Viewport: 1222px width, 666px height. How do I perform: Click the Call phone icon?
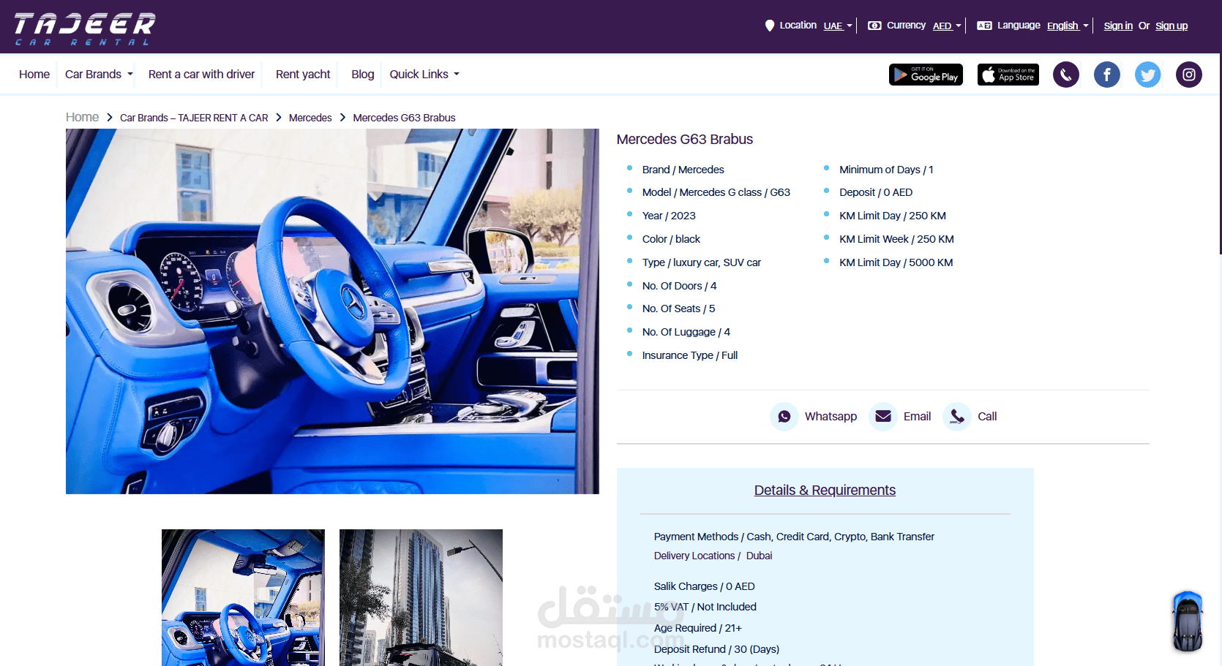(x=957, y=417)
